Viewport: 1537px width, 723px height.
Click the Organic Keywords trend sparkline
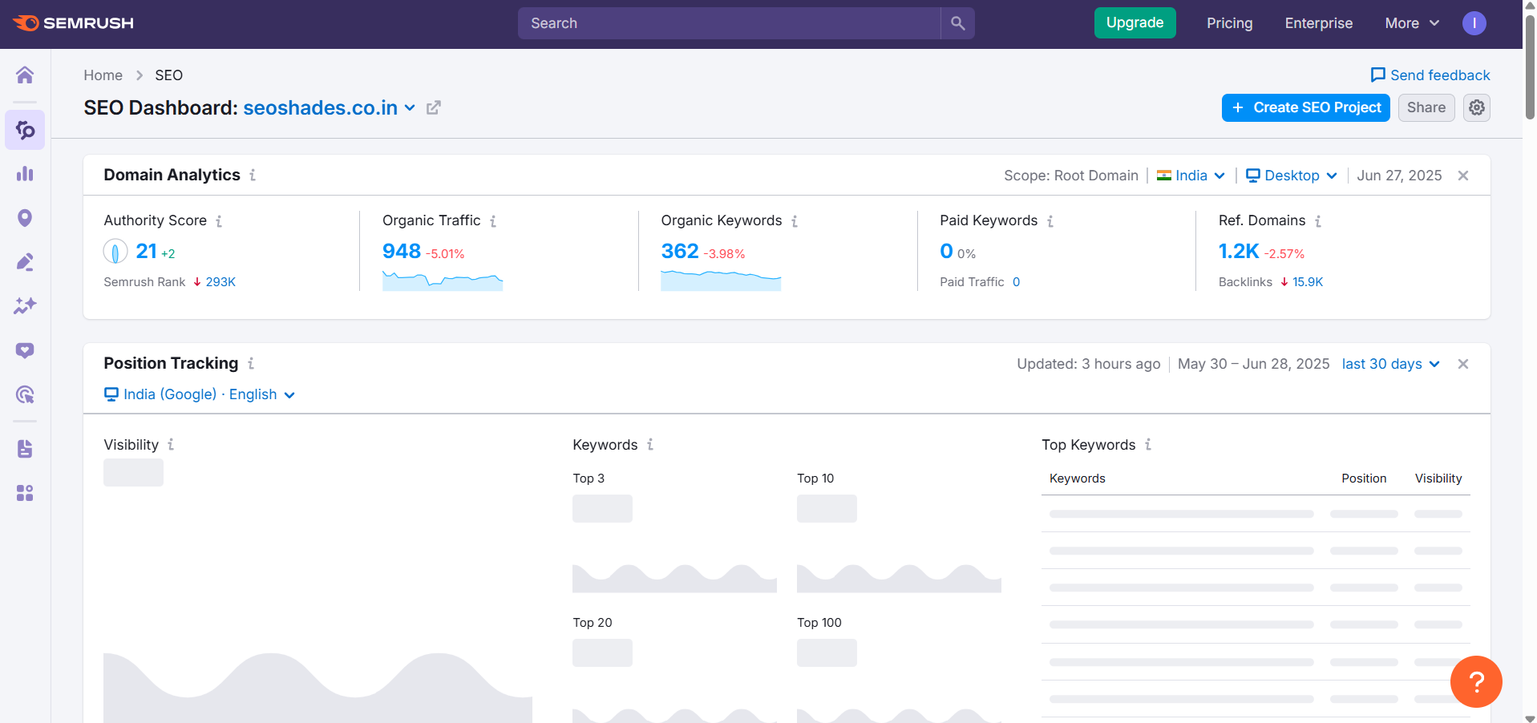click(x=721, y=281)
